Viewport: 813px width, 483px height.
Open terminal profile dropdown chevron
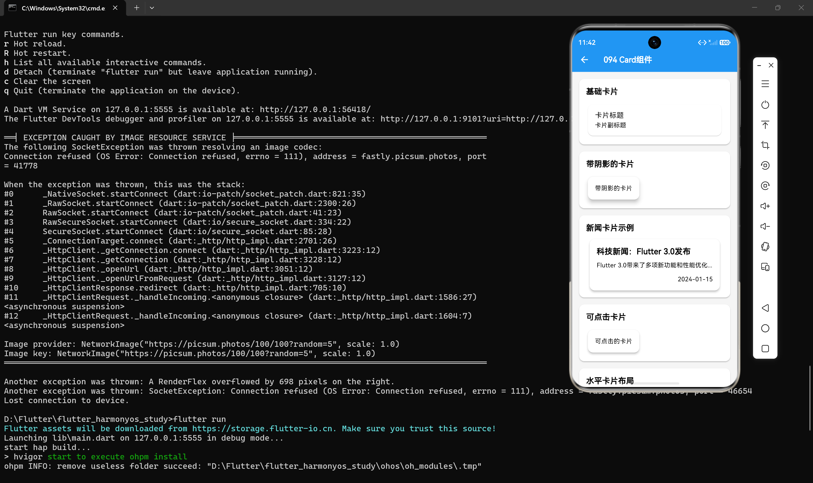pos(152,8)
